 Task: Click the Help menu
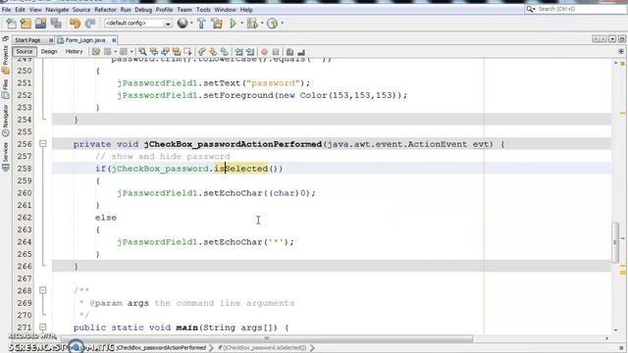click(246, 10)
